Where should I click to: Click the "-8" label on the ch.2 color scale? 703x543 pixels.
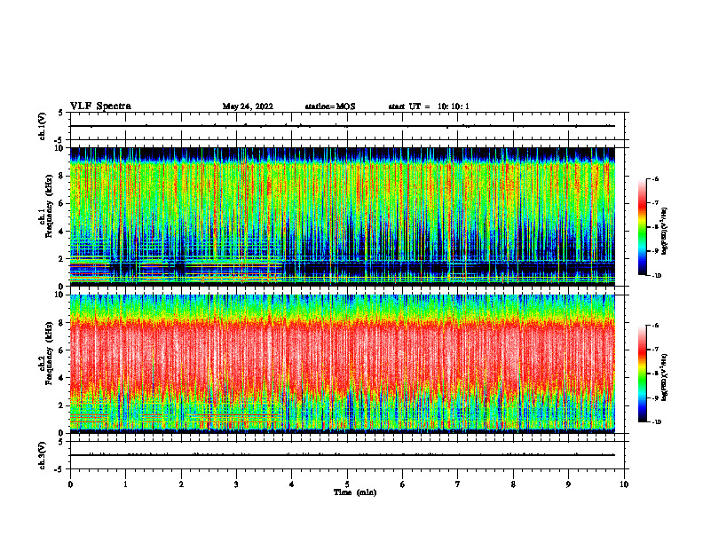click(655, 374)
